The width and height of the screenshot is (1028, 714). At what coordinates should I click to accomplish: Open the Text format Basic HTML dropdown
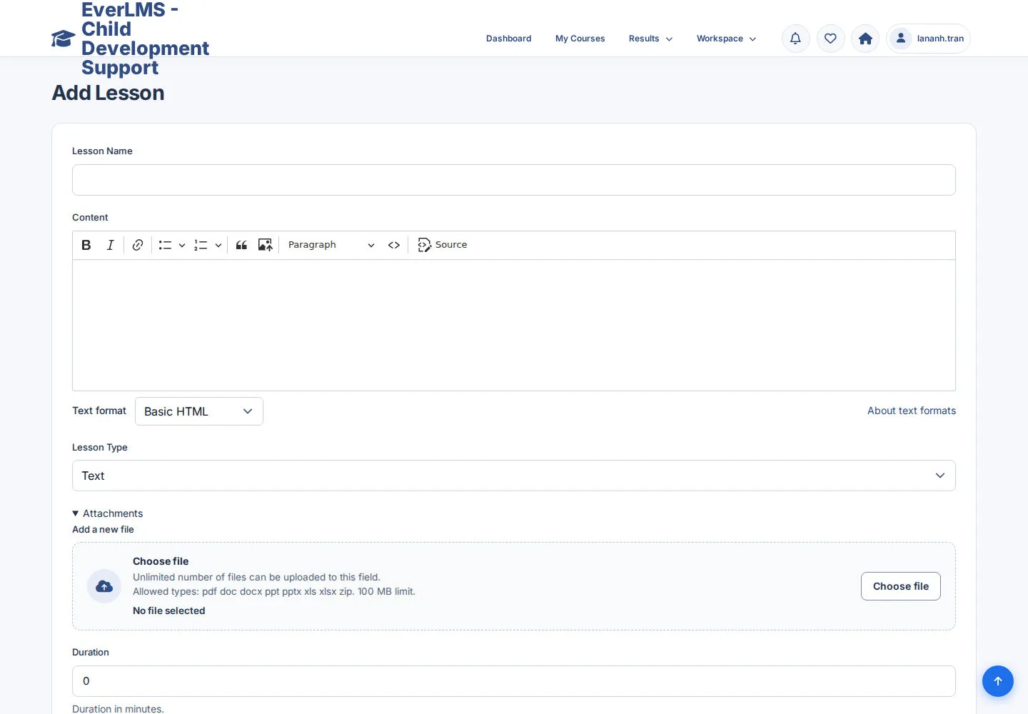pyautogui.click(x=199, y=411)
